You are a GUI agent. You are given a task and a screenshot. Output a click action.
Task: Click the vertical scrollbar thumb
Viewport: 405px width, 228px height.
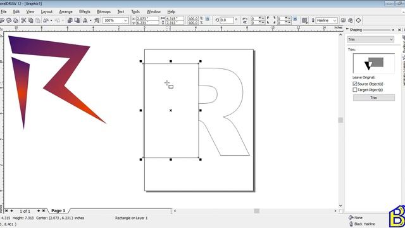coord(340,120)
